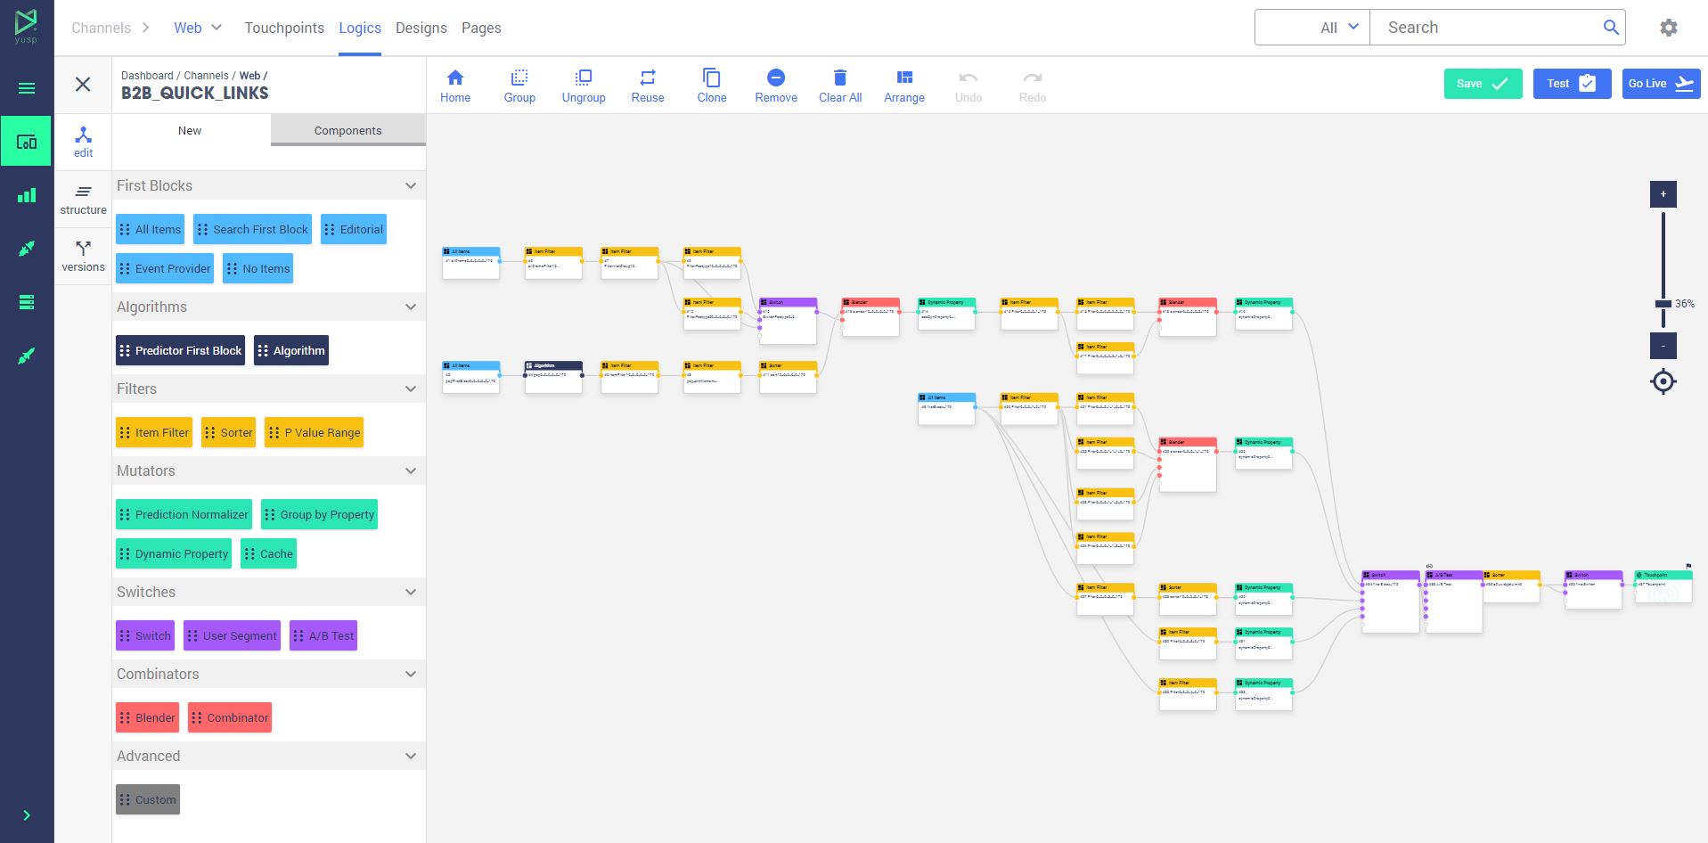The width and height of the screenshot is (1708, 843).
Task: Click the Reuse toolbar icon
Action: point(648,78)
